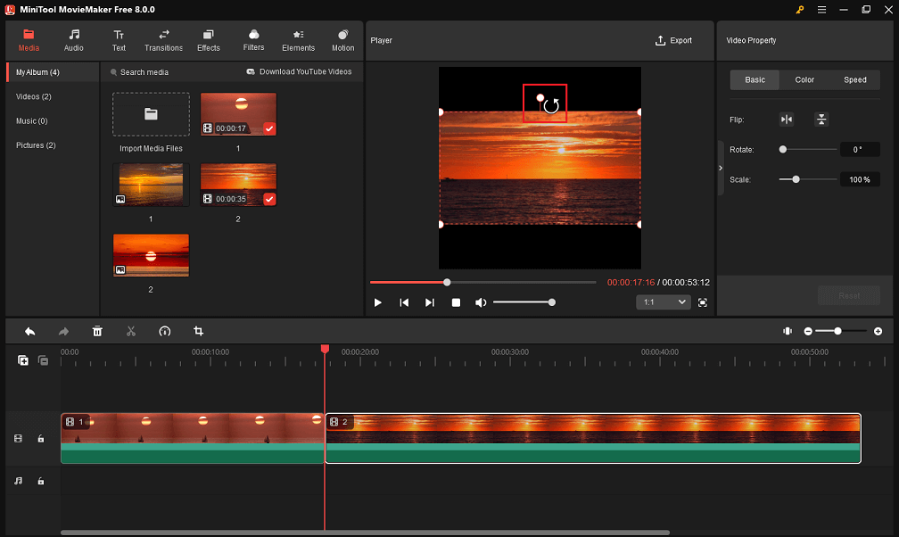Image resolution: width=899 pixels, height=537 pixels.
Task: Enter full screen preview mode
Action: click(703, 302)
